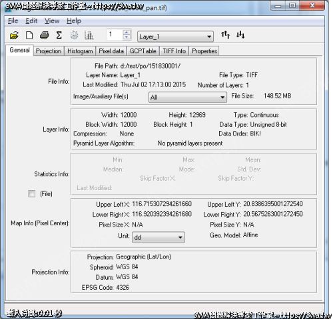Screen dimensions: 333x319
Task: Click the layer number input field
Action: (x=115, y=35)
